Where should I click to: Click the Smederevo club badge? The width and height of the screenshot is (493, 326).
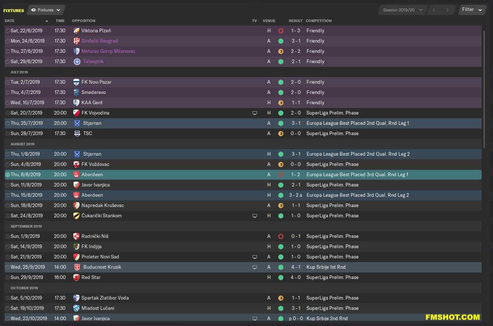point(76,93)
